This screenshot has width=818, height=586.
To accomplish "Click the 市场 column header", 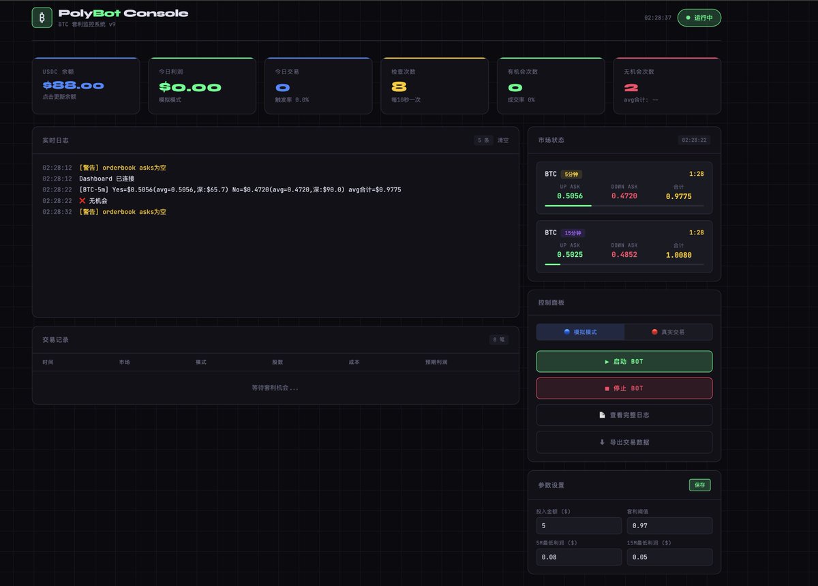I will coord(125,363).
